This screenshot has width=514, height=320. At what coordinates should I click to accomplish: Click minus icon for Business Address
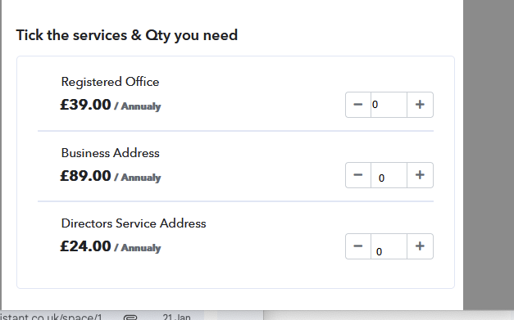pyautogui.click(x=358, y=175)
